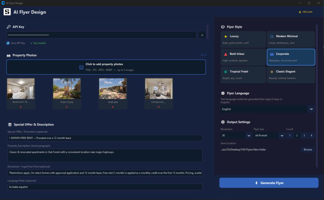Select the Modern Minimal flyer style
324x200 pixels.
coord(291,40)
